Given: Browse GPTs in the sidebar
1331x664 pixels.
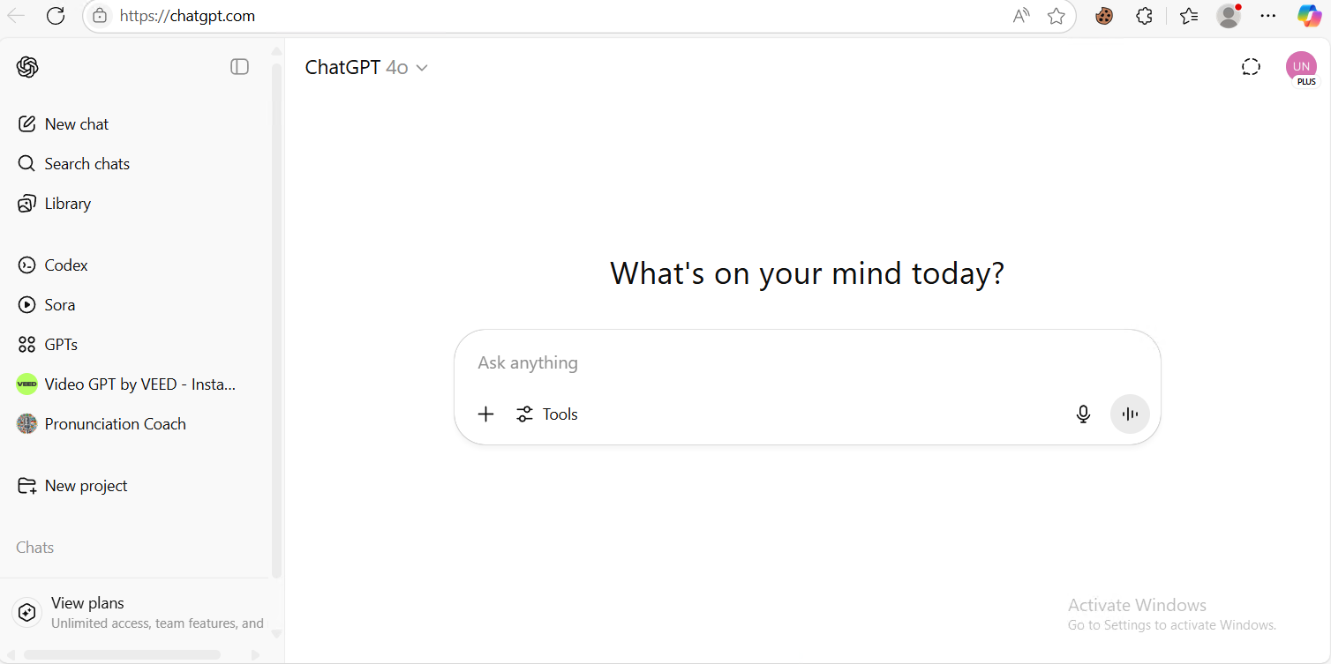Looking at the screenshot, I should click(61, 345).
